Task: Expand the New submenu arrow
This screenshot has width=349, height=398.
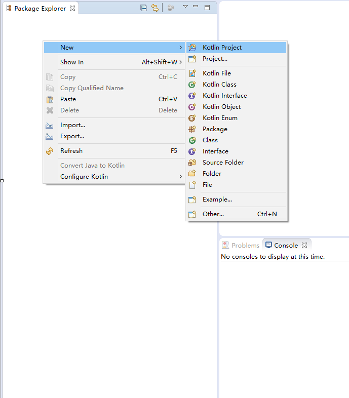Action: [x=181, y=48]
